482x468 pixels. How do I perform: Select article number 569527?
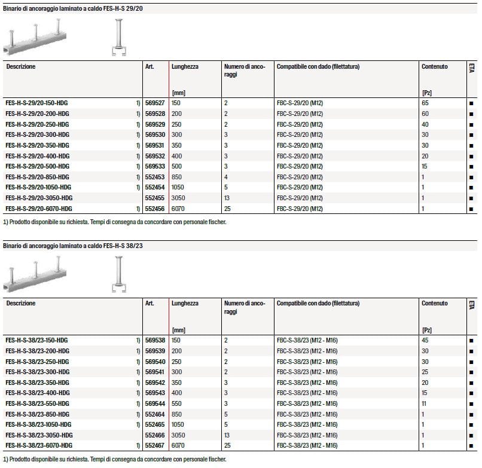click(155, 103)
